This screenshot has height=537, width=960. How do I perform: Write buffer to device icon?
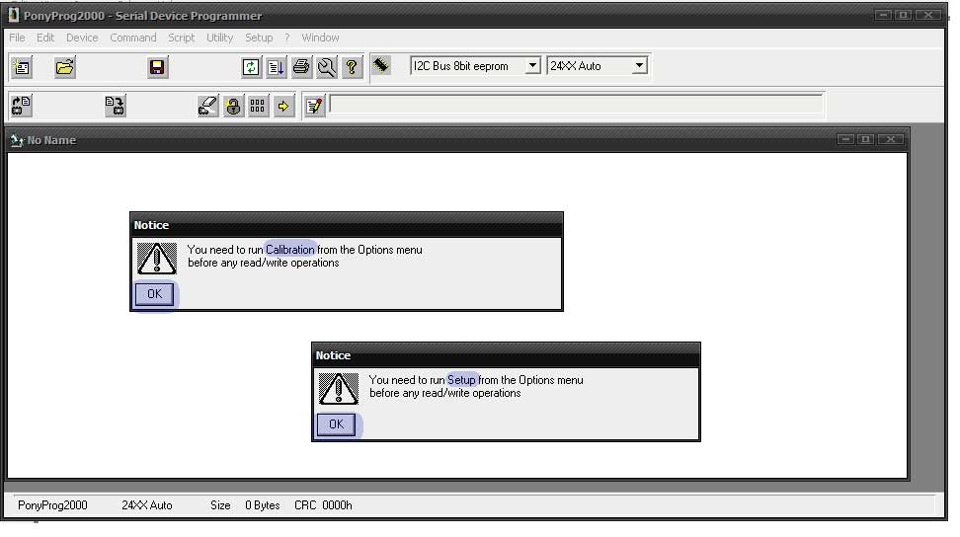coord(116,106)
